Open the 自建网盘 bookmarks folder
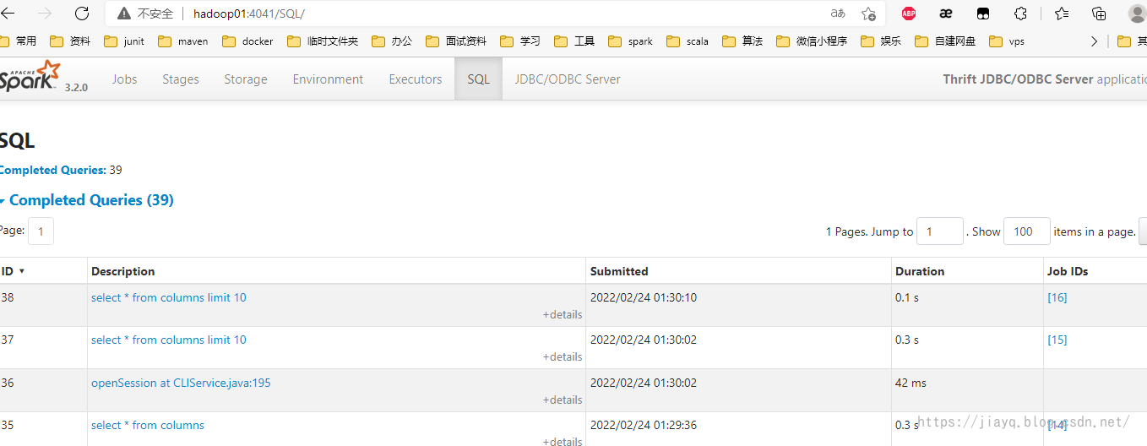 (x=944, y=41)
